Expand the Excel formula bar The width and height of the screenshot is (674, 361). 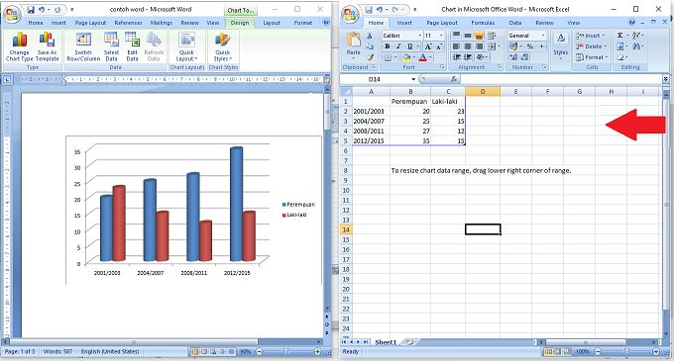coord(666,79)
